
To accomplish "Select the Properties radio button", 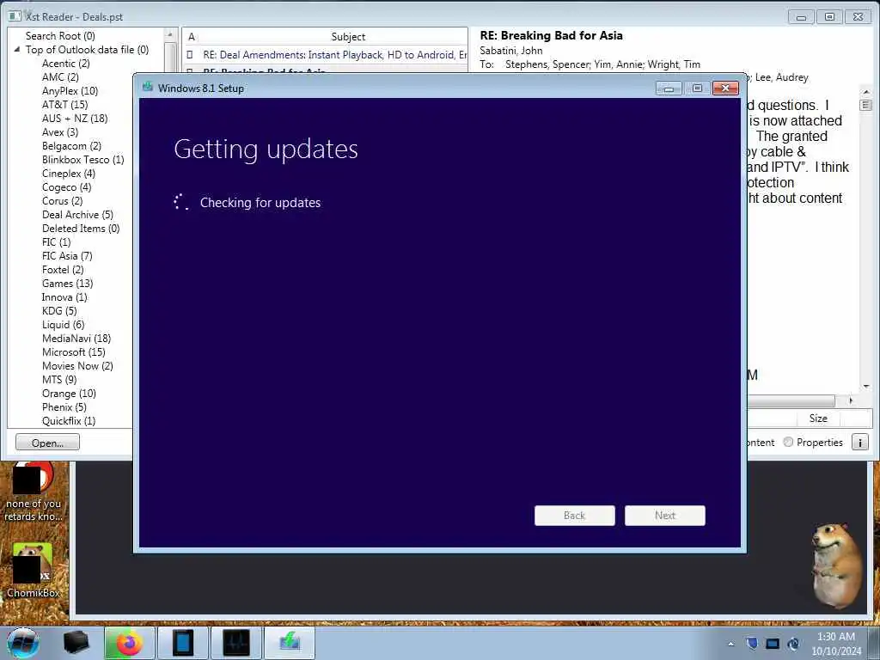I will click(789, 443).
